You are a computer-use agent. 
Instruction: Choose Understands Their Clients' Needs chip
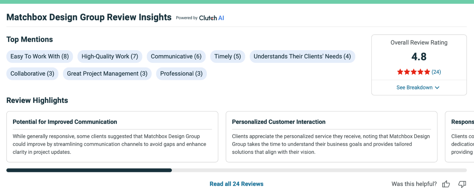tap(302, 57)
